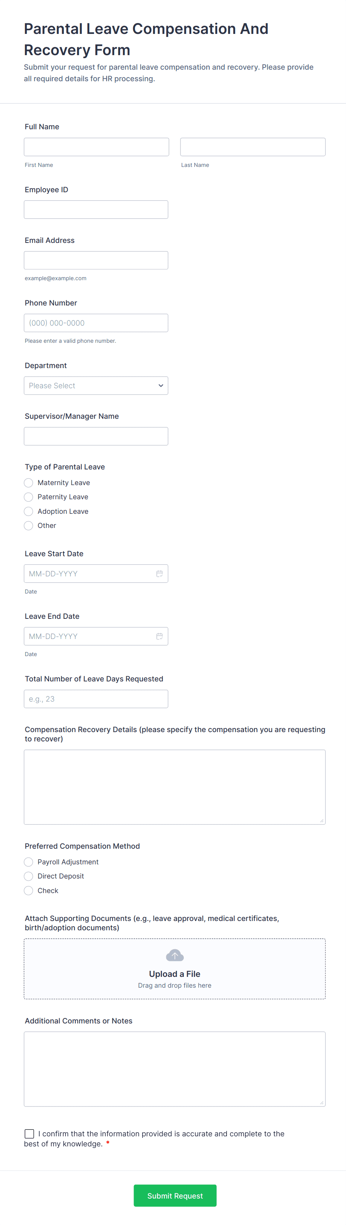Image resolution: width=346 pixels, height=1225 pixels.
Task: Click the Phone Number input
Action: (x=96, y=323)
